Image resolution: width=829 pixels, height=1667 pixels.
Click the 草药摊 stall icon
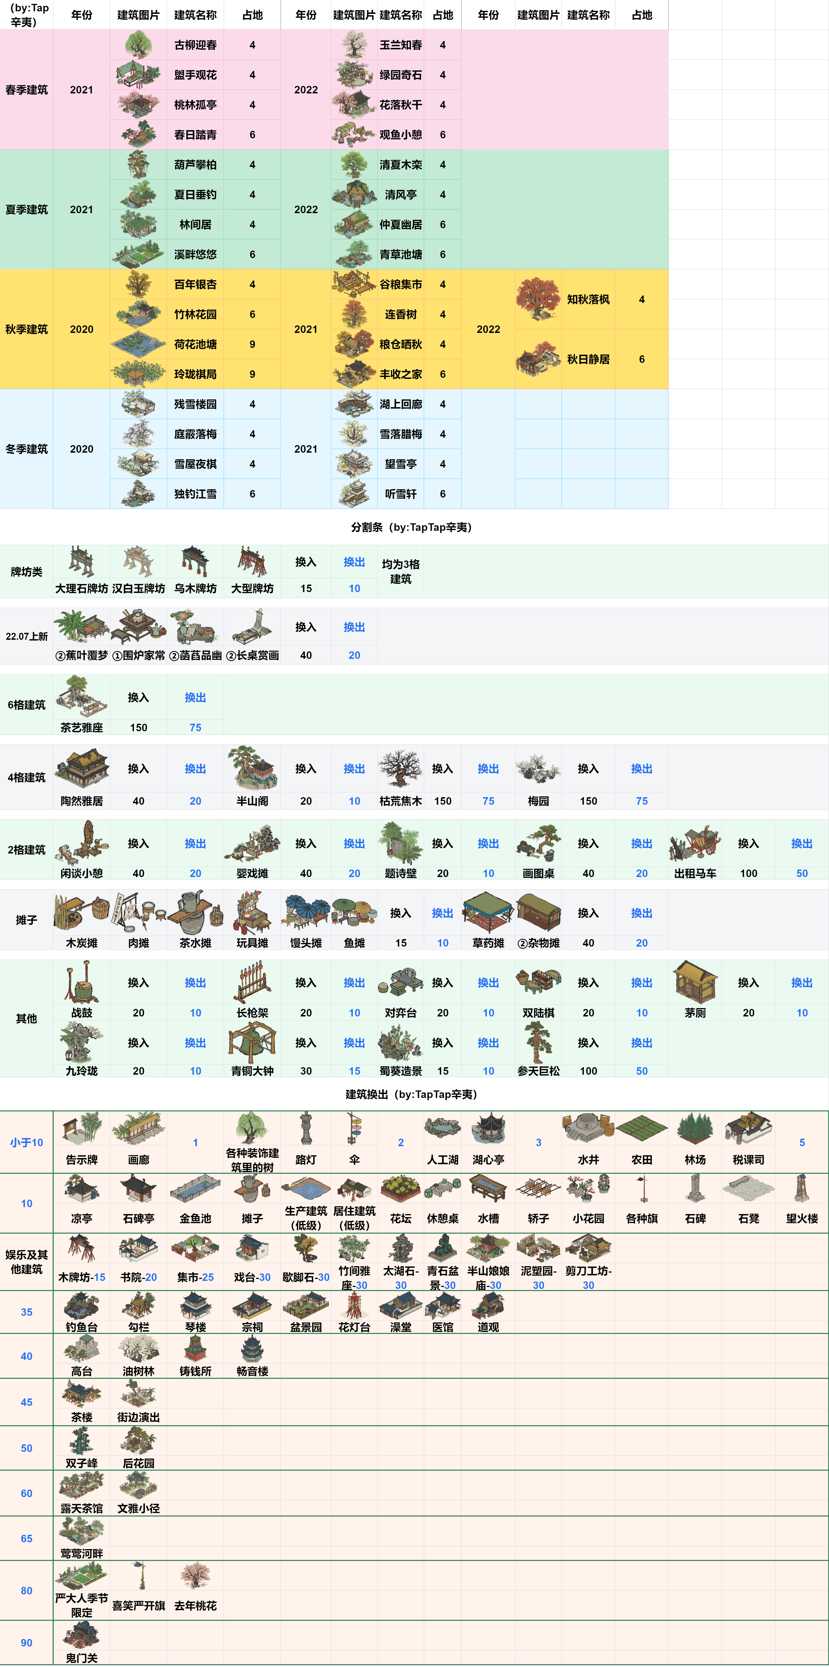(487, 912)
